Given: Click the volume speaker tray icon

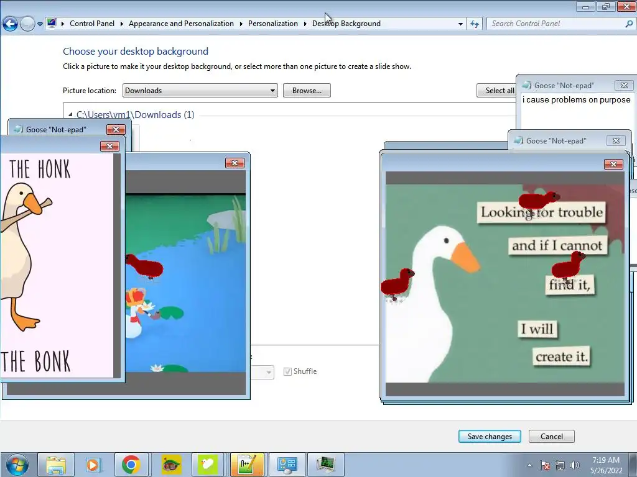Looking at the screenshot, I should [x=574, y=465].
